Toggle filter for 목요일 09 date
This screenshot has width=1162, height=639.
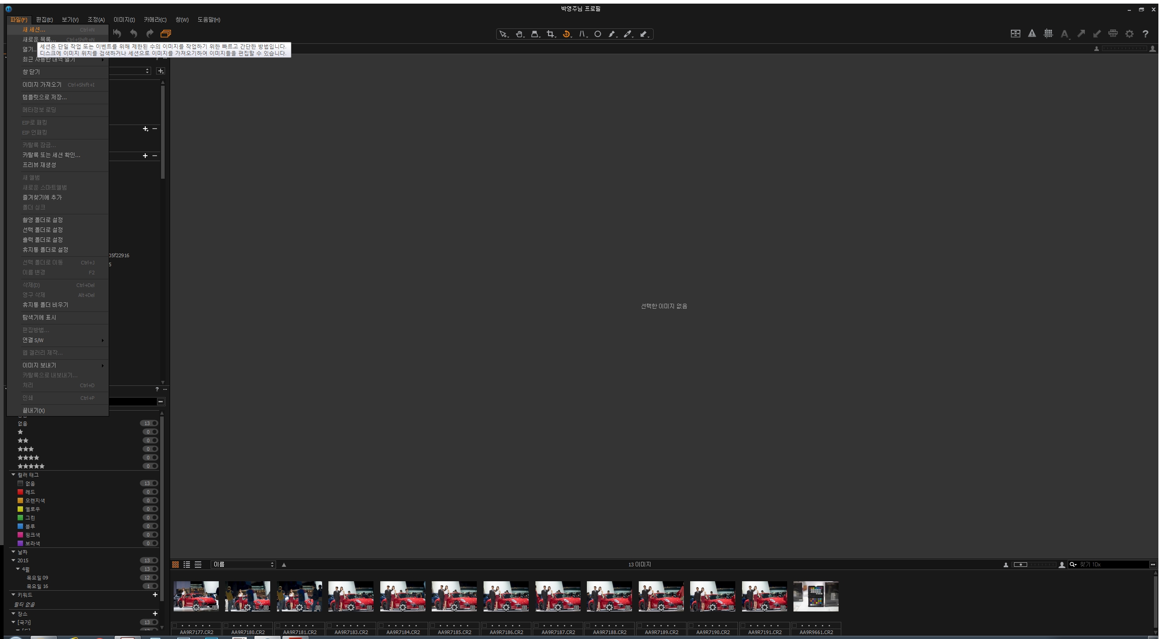(x=154, y=578)
